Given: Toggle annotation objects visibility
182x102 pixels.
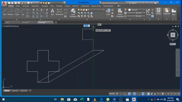Looking at the screenshot, I should 148,94.
